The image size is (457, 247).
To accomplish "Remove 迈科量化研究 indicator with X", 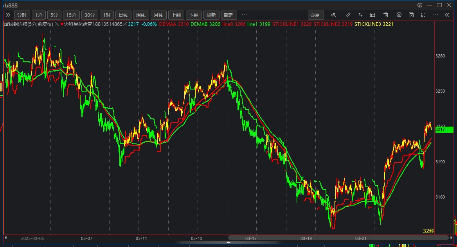I will pos(125,24).
